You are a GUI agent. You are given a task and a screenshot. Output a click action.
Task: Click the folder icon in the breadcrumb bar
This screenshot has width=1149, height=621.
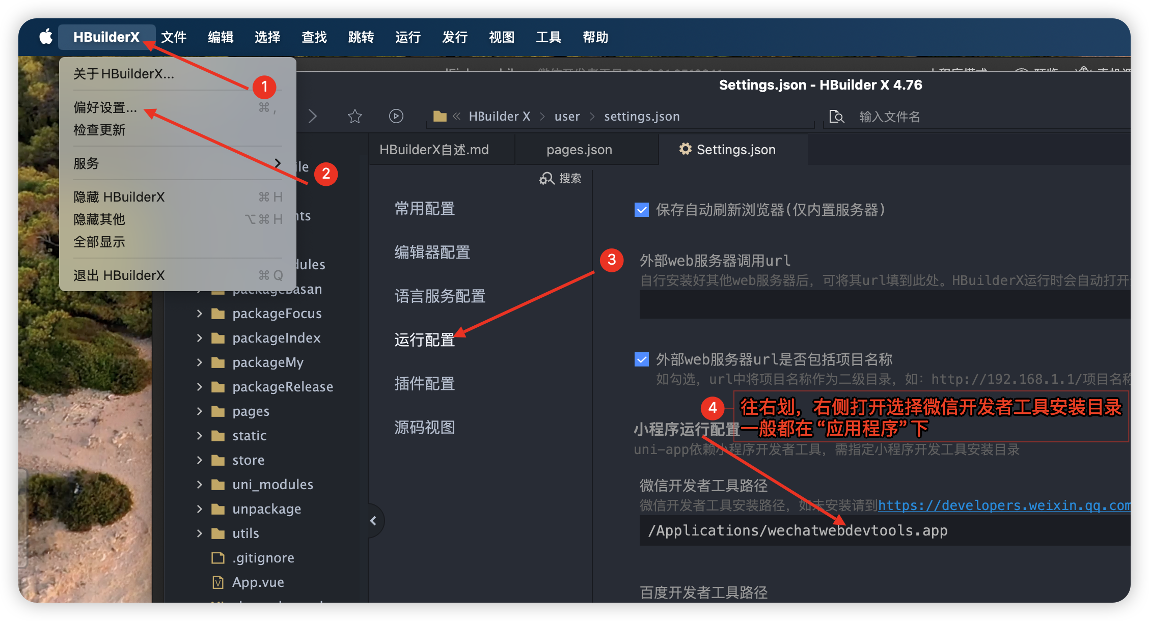(439, 116)
